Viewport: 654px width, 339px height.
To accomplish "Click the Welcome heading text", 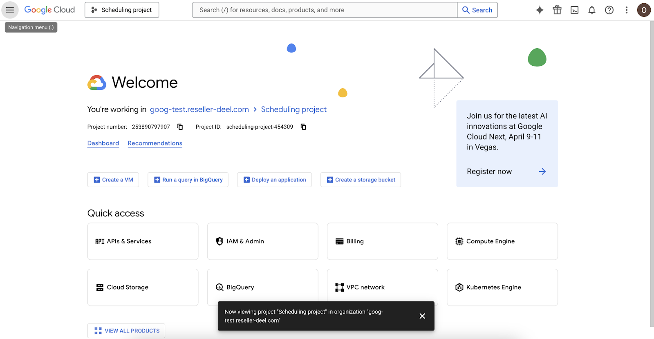I will [x=145, y=83].
